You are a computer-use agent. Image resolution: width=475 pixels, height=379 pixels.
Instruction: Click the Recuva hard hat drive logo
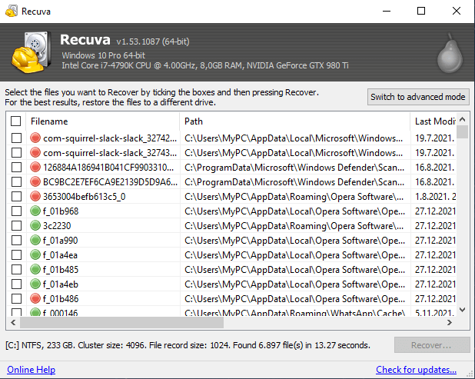(x=31, y=52)
